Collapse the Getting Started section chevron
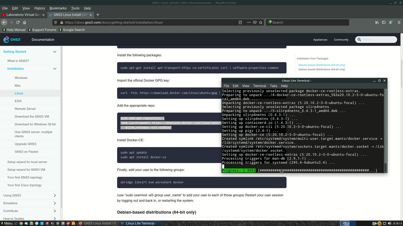 (54, 51)
